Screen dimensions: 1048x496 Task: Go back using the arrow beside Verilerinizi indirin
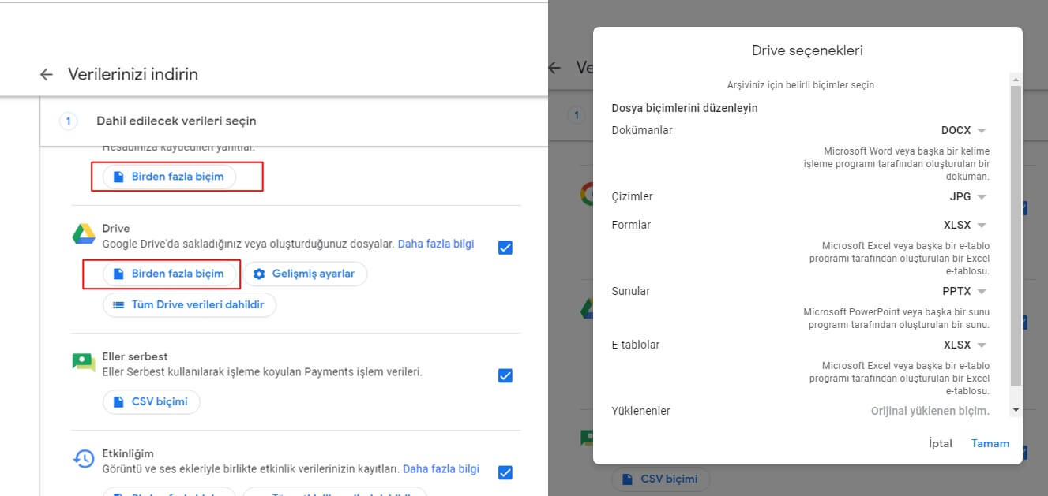(47, 74)
